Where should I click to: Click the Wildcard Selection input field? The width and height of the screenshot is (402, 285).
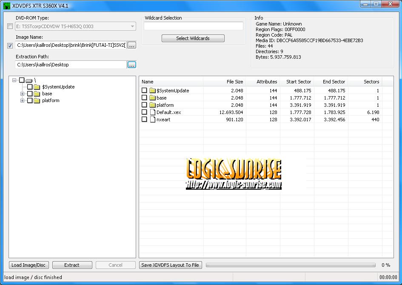[x=193, y=26]
